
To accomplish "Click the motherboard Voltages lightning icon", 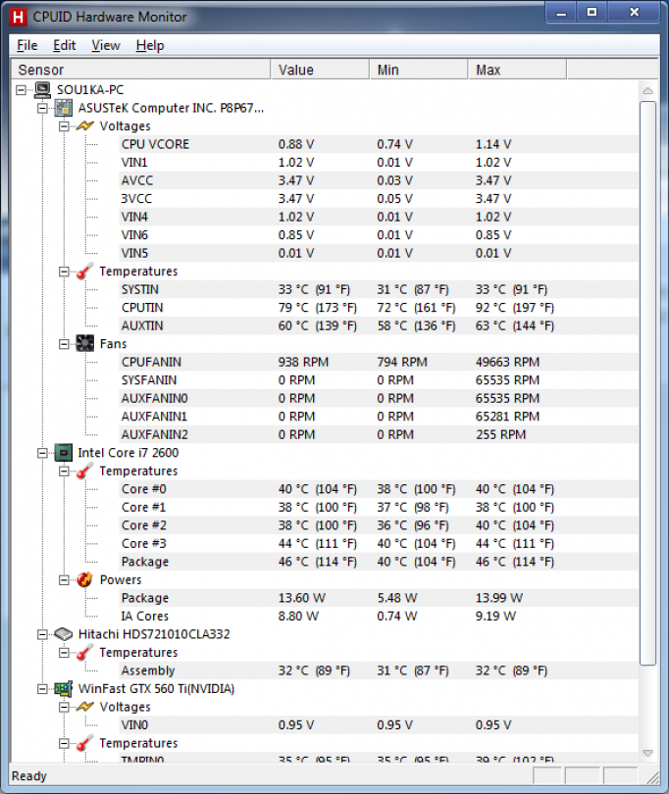I will point(85,126).
